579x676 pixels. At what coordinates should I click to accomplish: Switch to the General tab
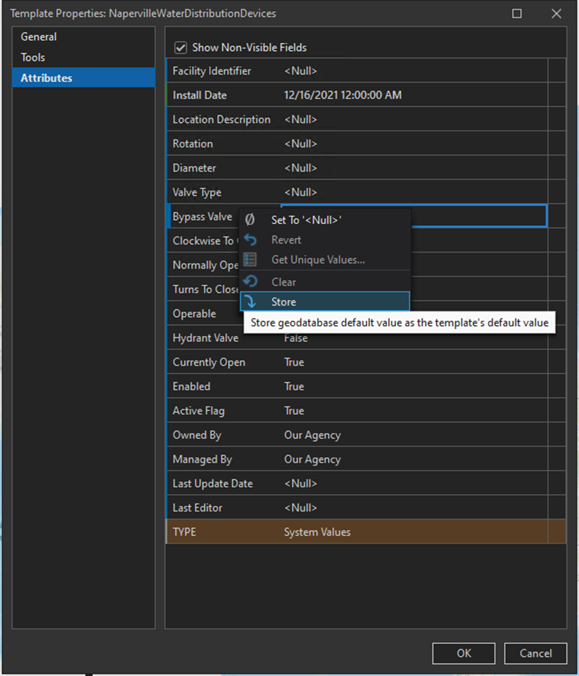click(x=39, y=36)
